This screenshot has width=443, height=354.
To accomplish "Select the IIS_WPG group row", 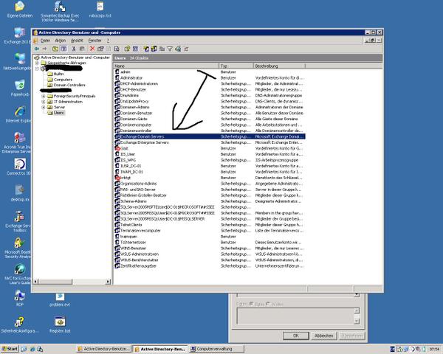I will [x=210, y=160].
